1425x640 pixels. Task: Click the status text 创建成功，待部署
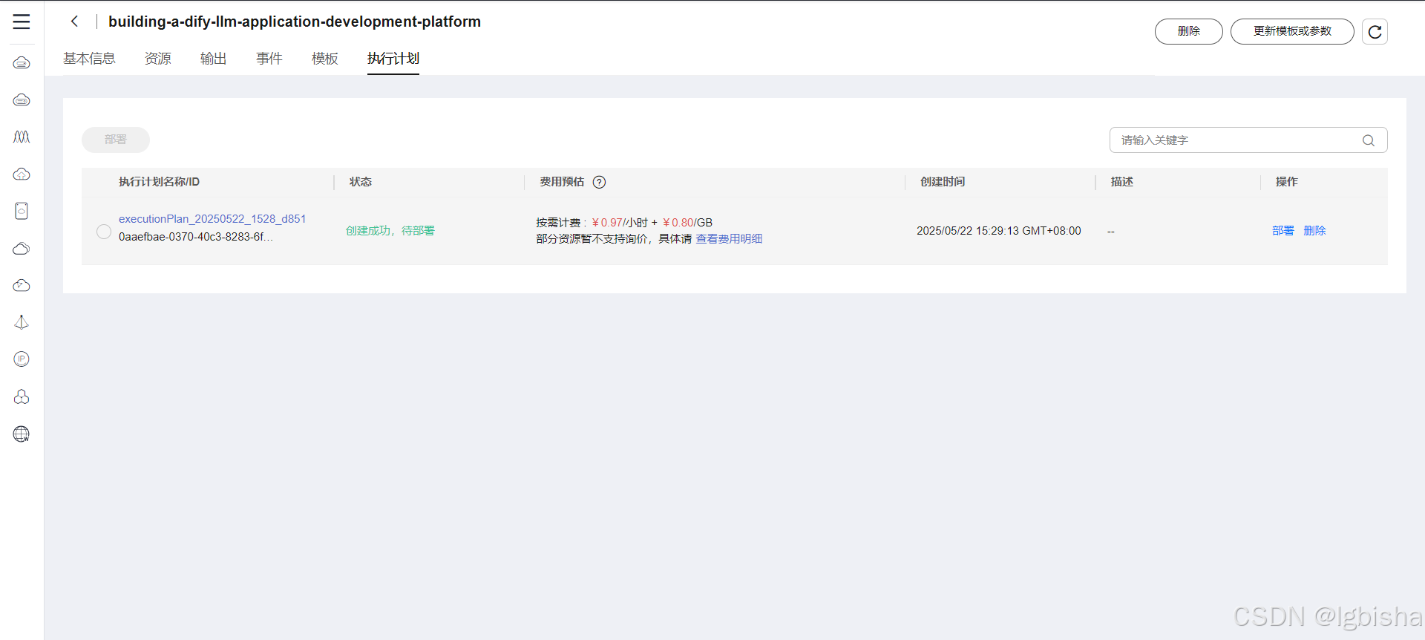tap(390, 231)
